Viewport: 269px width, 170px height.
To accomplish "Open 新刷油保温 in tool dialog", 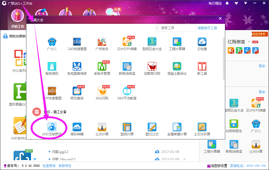I will click(127, 68).
